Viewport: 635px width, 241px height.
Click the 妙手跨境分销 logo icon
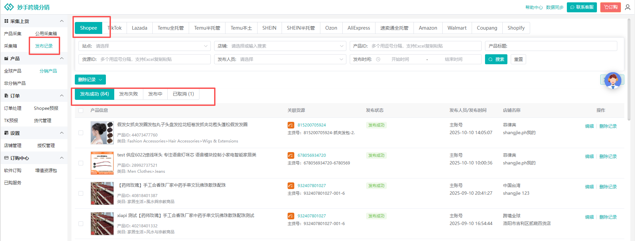(x=9, y=7)
